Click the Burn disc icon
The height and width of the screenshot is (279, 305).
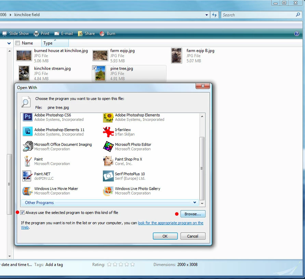pos(102,34)
